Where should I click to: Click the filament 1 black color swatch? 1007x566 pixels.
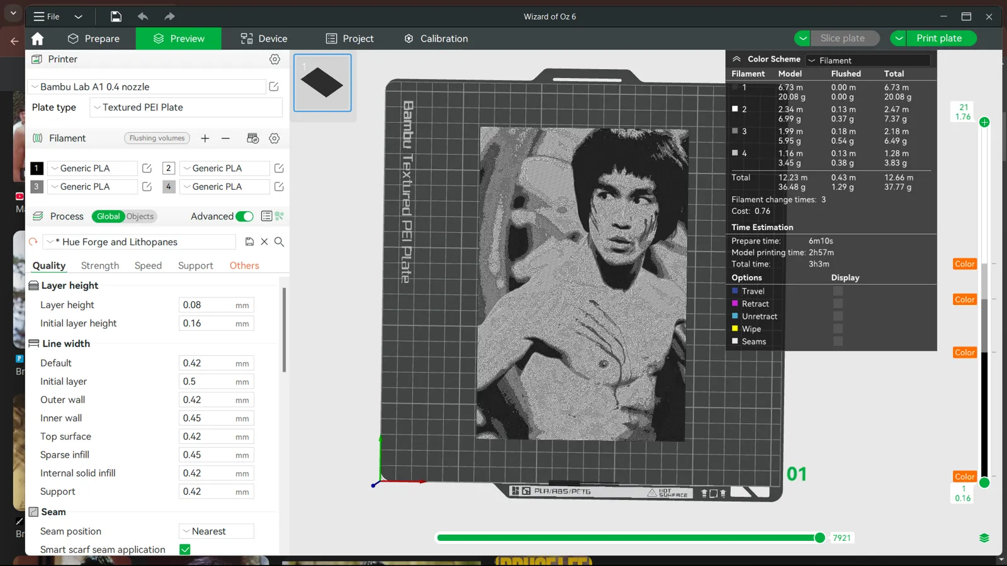point(37,169)
